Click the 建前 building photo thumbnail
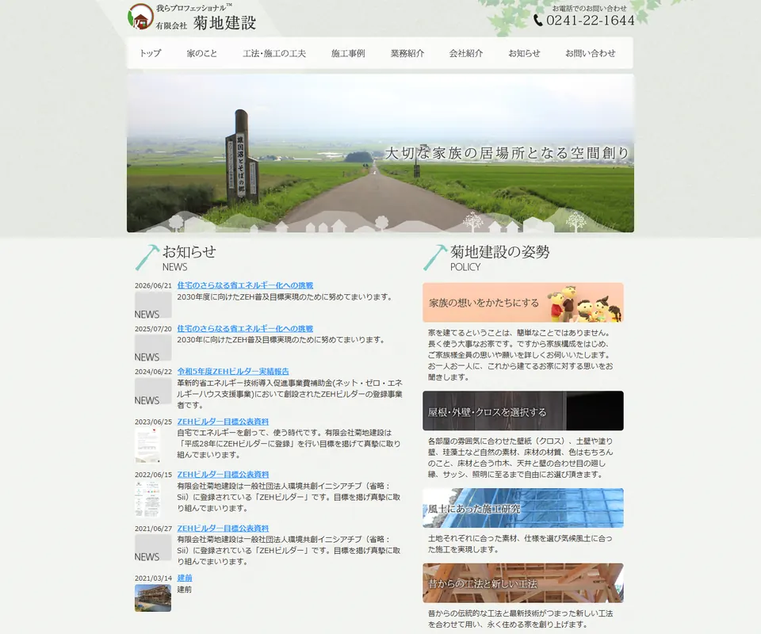 point(153,598)
